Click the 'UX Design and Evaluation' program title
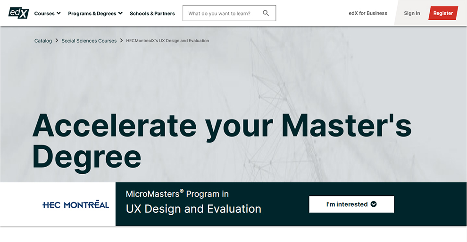 [x=193, y=209]
